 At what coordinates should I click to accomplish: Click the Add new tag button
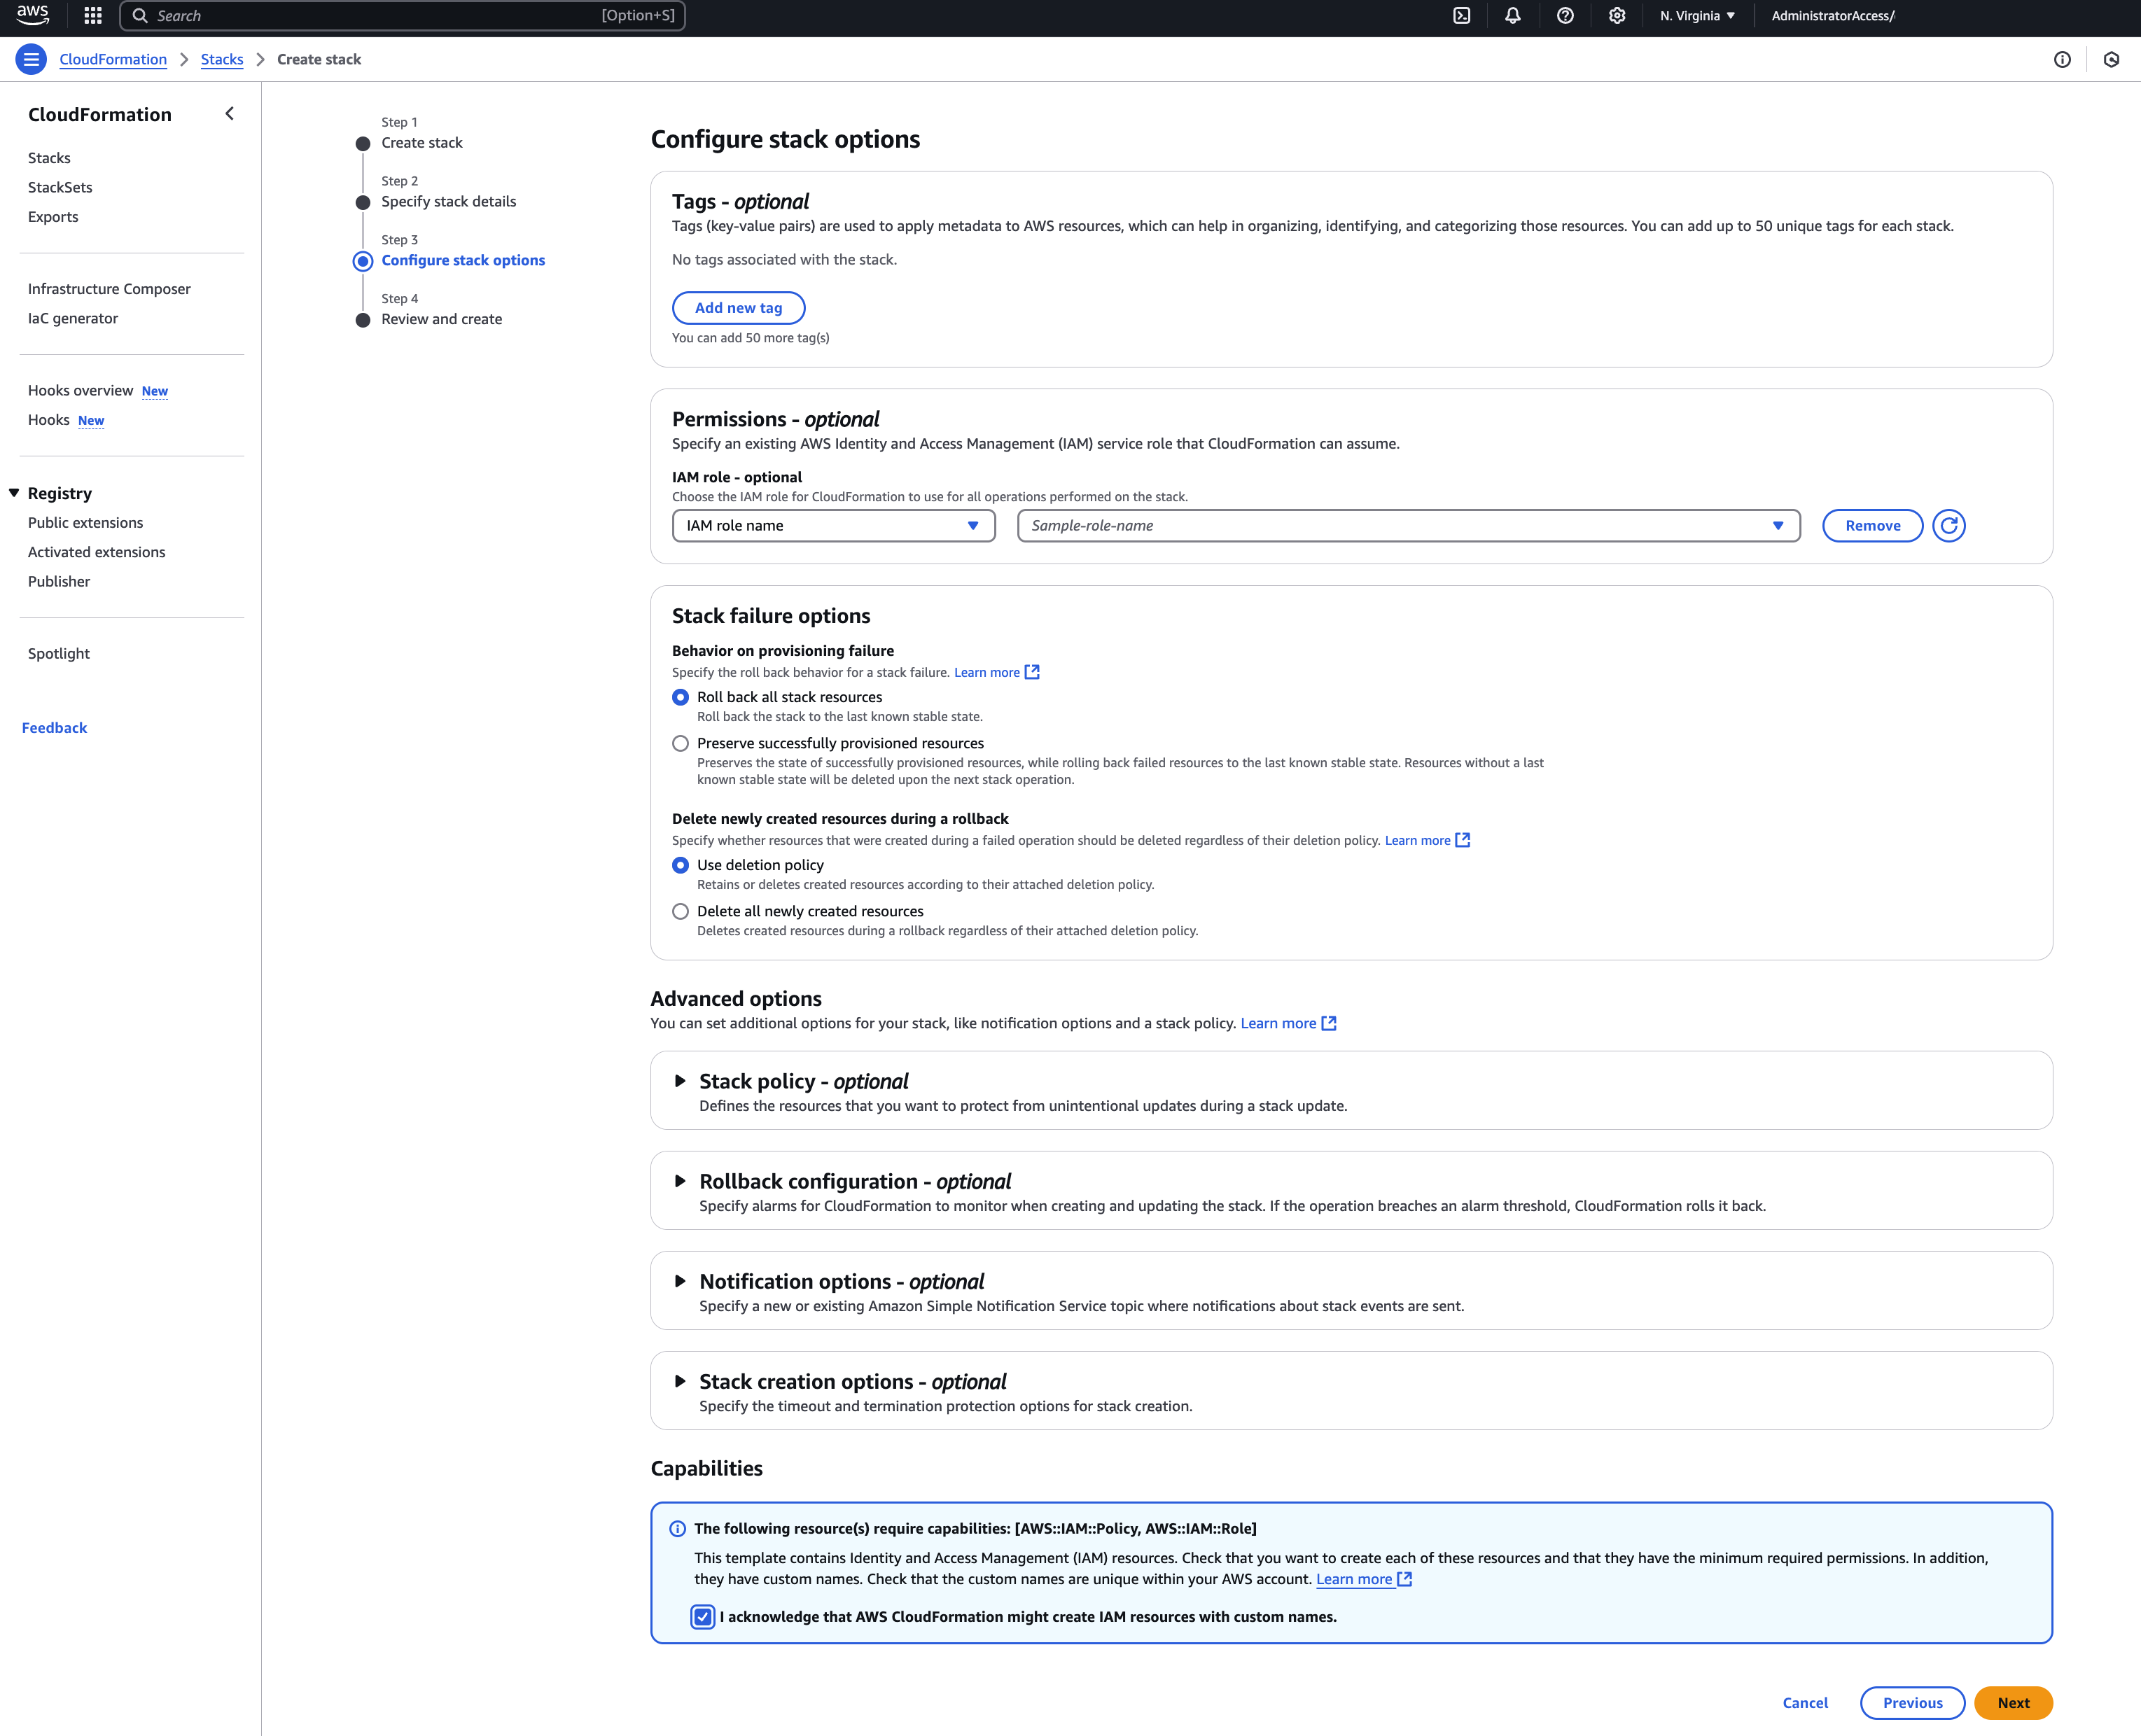[738, 308]
